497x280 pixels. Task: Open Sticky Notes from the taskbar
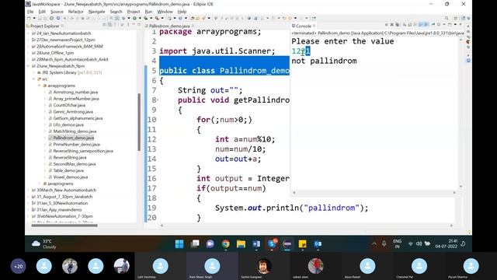point(302,243)
